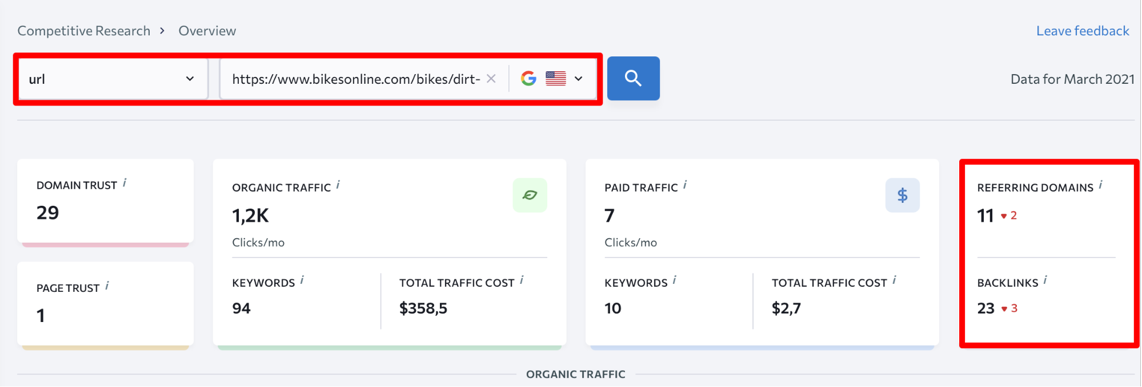Click the info icon beside Backlinks
Image resolution: width=1142 pixels, height=387 pixels.
[1045, 280]
